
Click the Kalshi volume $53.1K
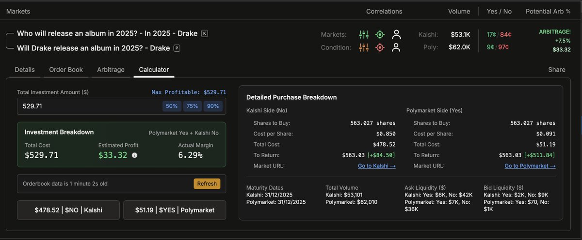pyautogui.click(x=460, y=34)
